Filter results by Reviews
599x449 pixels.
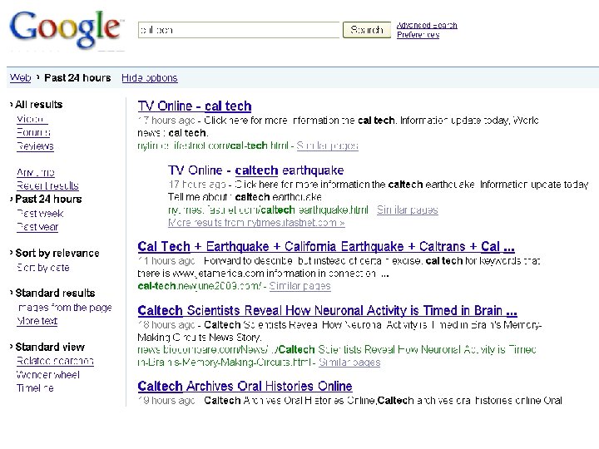click(35, 146)
